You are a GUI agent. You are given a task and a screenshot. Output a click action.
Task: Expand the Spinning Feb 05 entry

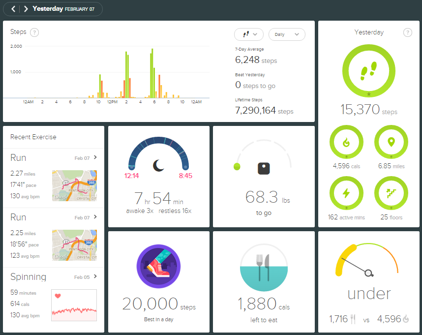(x=95, y=277)
